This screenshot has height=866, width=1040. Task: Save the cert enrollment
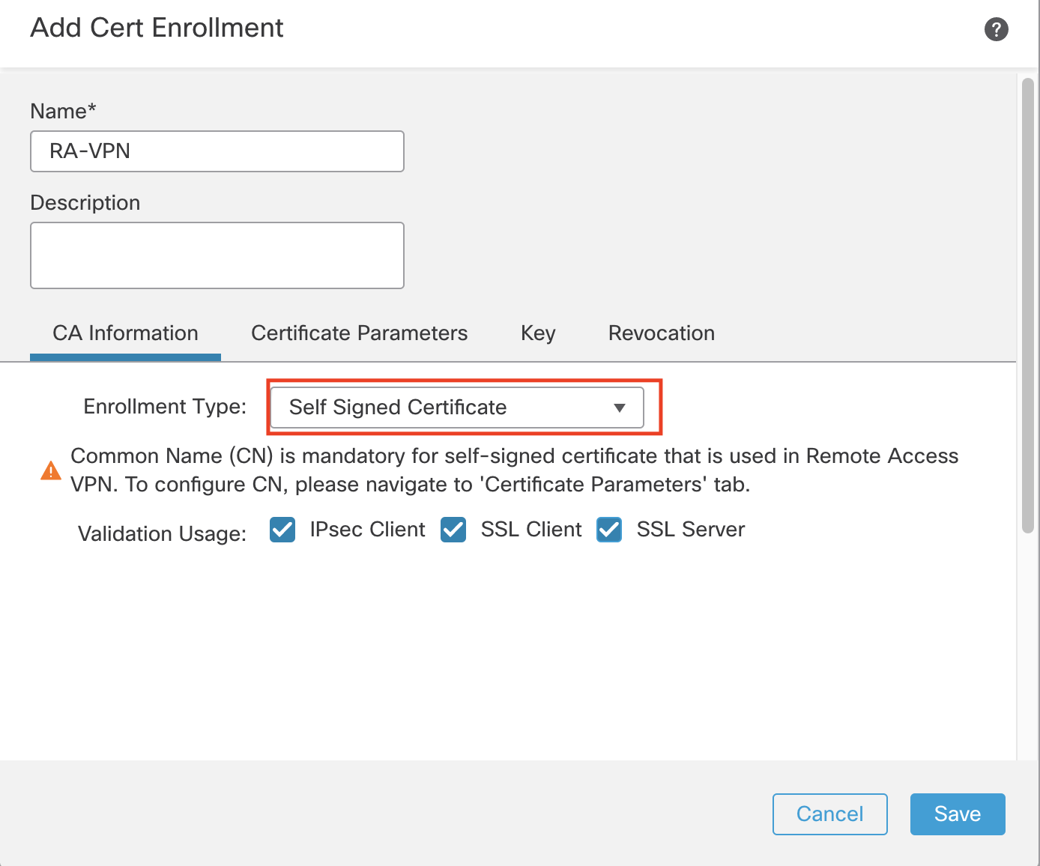coord(958,814)
